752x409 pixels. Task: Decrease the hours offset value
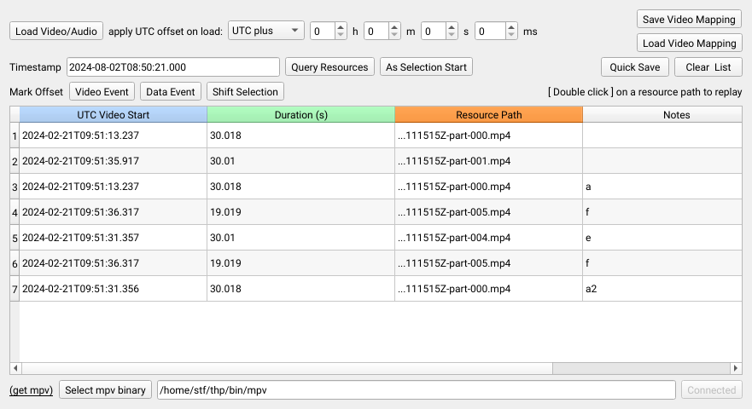click(x=341, y=35)
